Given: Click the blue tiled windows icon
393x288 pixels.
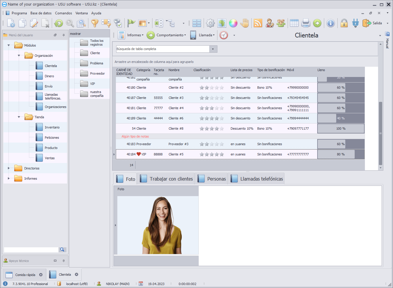Looking at the screenshot, I should click(197, 23).
